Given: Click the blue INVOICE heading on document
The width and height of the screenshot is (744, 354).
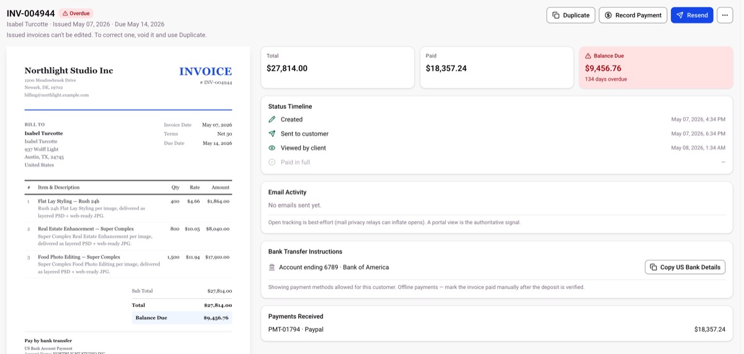Looking at the screenshot, I should tap(205, 71).
